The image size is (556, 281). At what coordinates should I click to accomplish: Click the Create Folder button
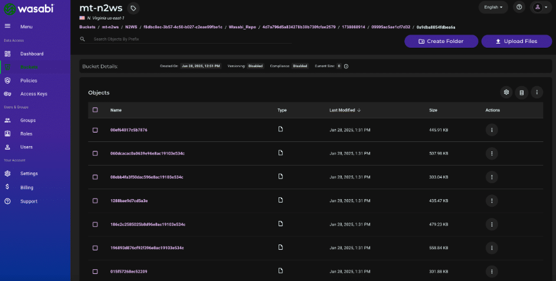[x=441, y=41]
